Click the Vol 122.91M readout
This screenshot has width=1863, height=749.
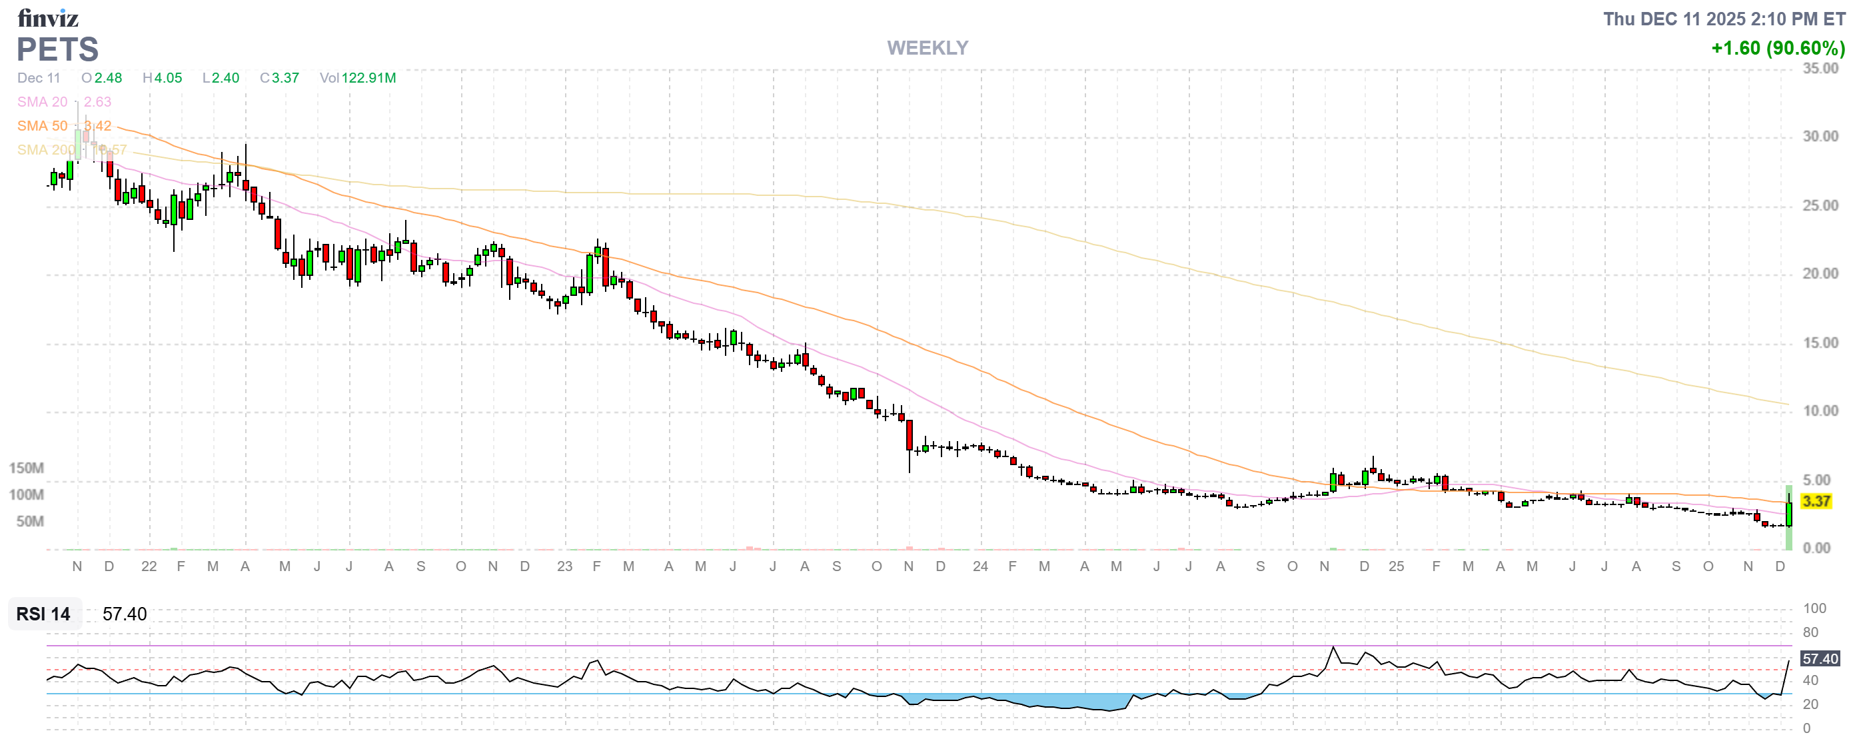pos(357,78)
